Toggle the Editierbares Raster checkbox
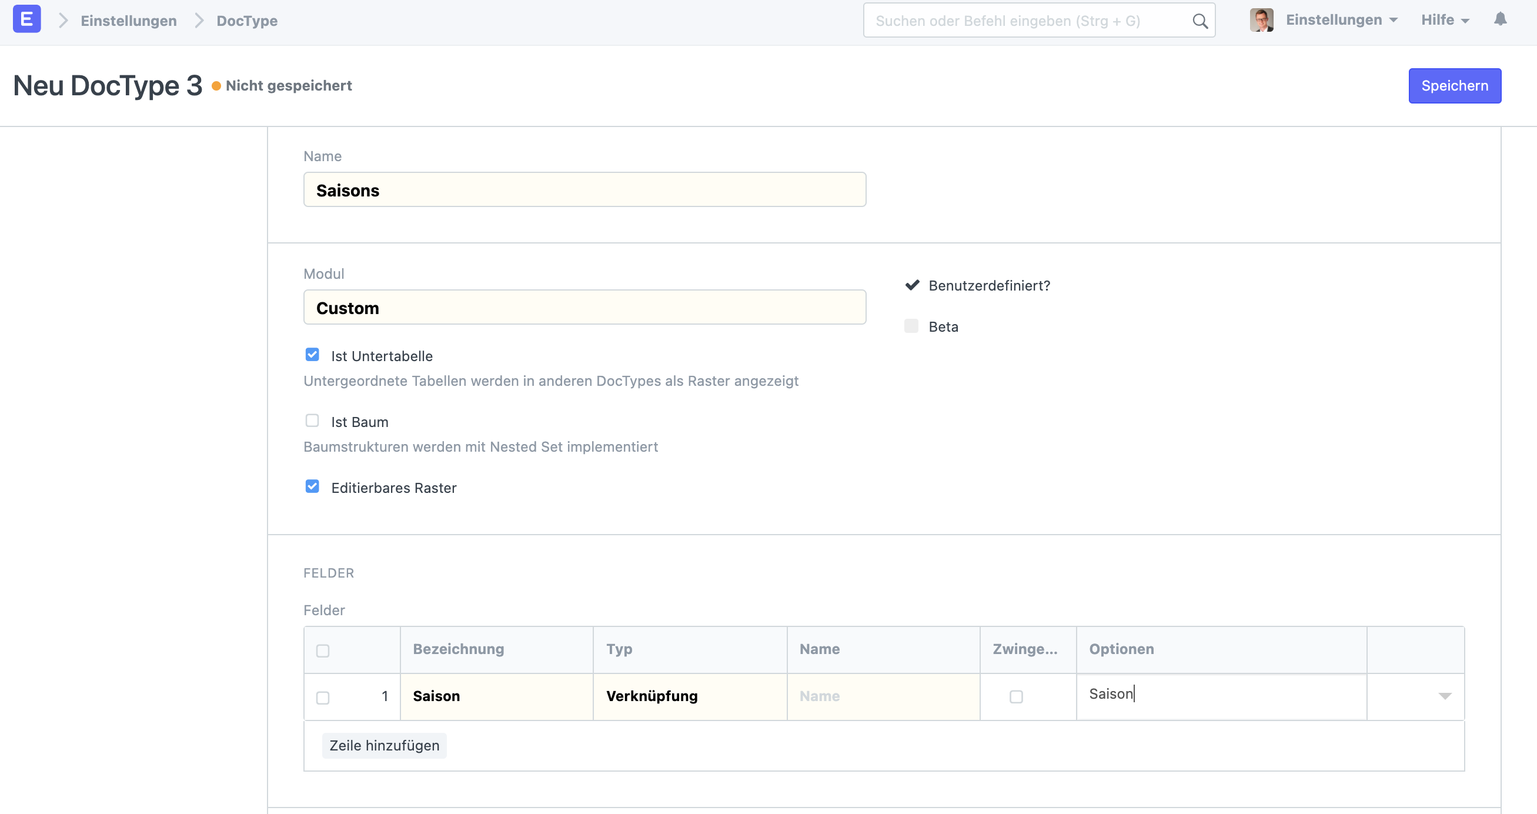Viewport: 1537px width, 814px height. pos(312,487)
